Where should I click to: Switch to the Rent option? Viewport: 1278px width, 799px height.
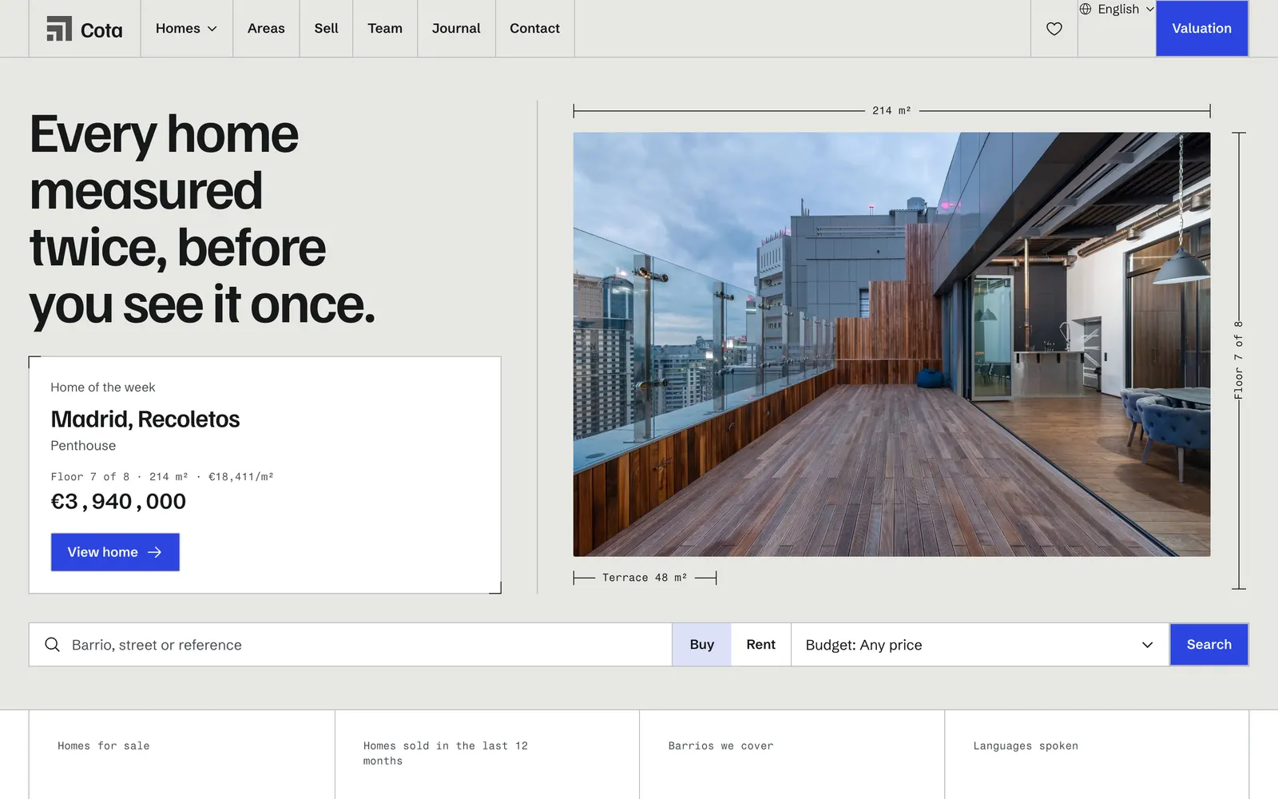760,645
